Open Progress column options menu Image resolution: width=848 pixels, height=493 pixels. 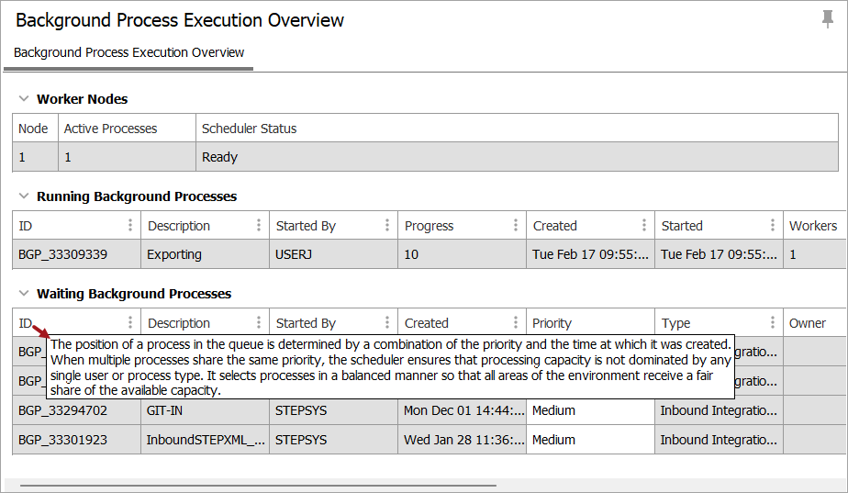pos(516,226)
